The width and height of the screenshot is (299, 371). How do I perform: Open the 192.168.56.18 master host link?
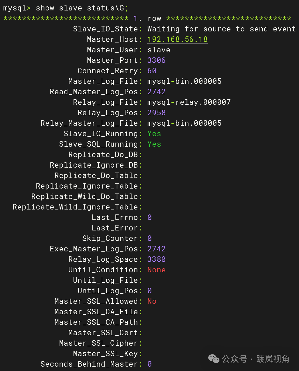(x=178, y=39)
